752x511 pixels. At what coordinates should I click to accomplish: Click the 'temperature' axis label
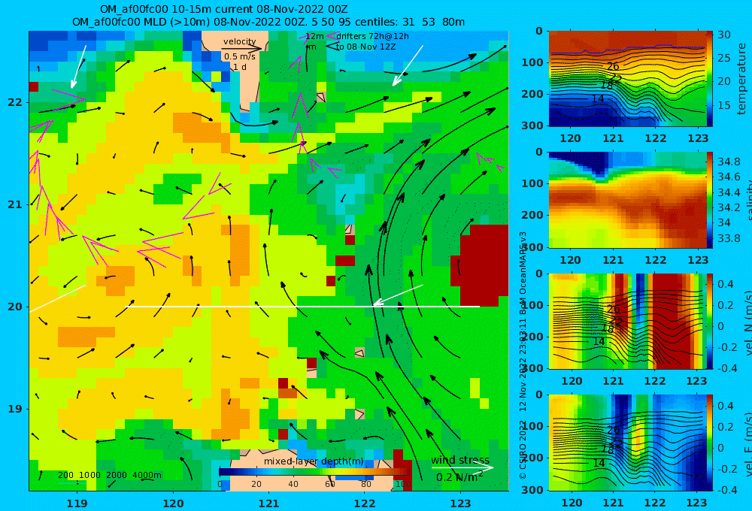[x=741, y=79]
